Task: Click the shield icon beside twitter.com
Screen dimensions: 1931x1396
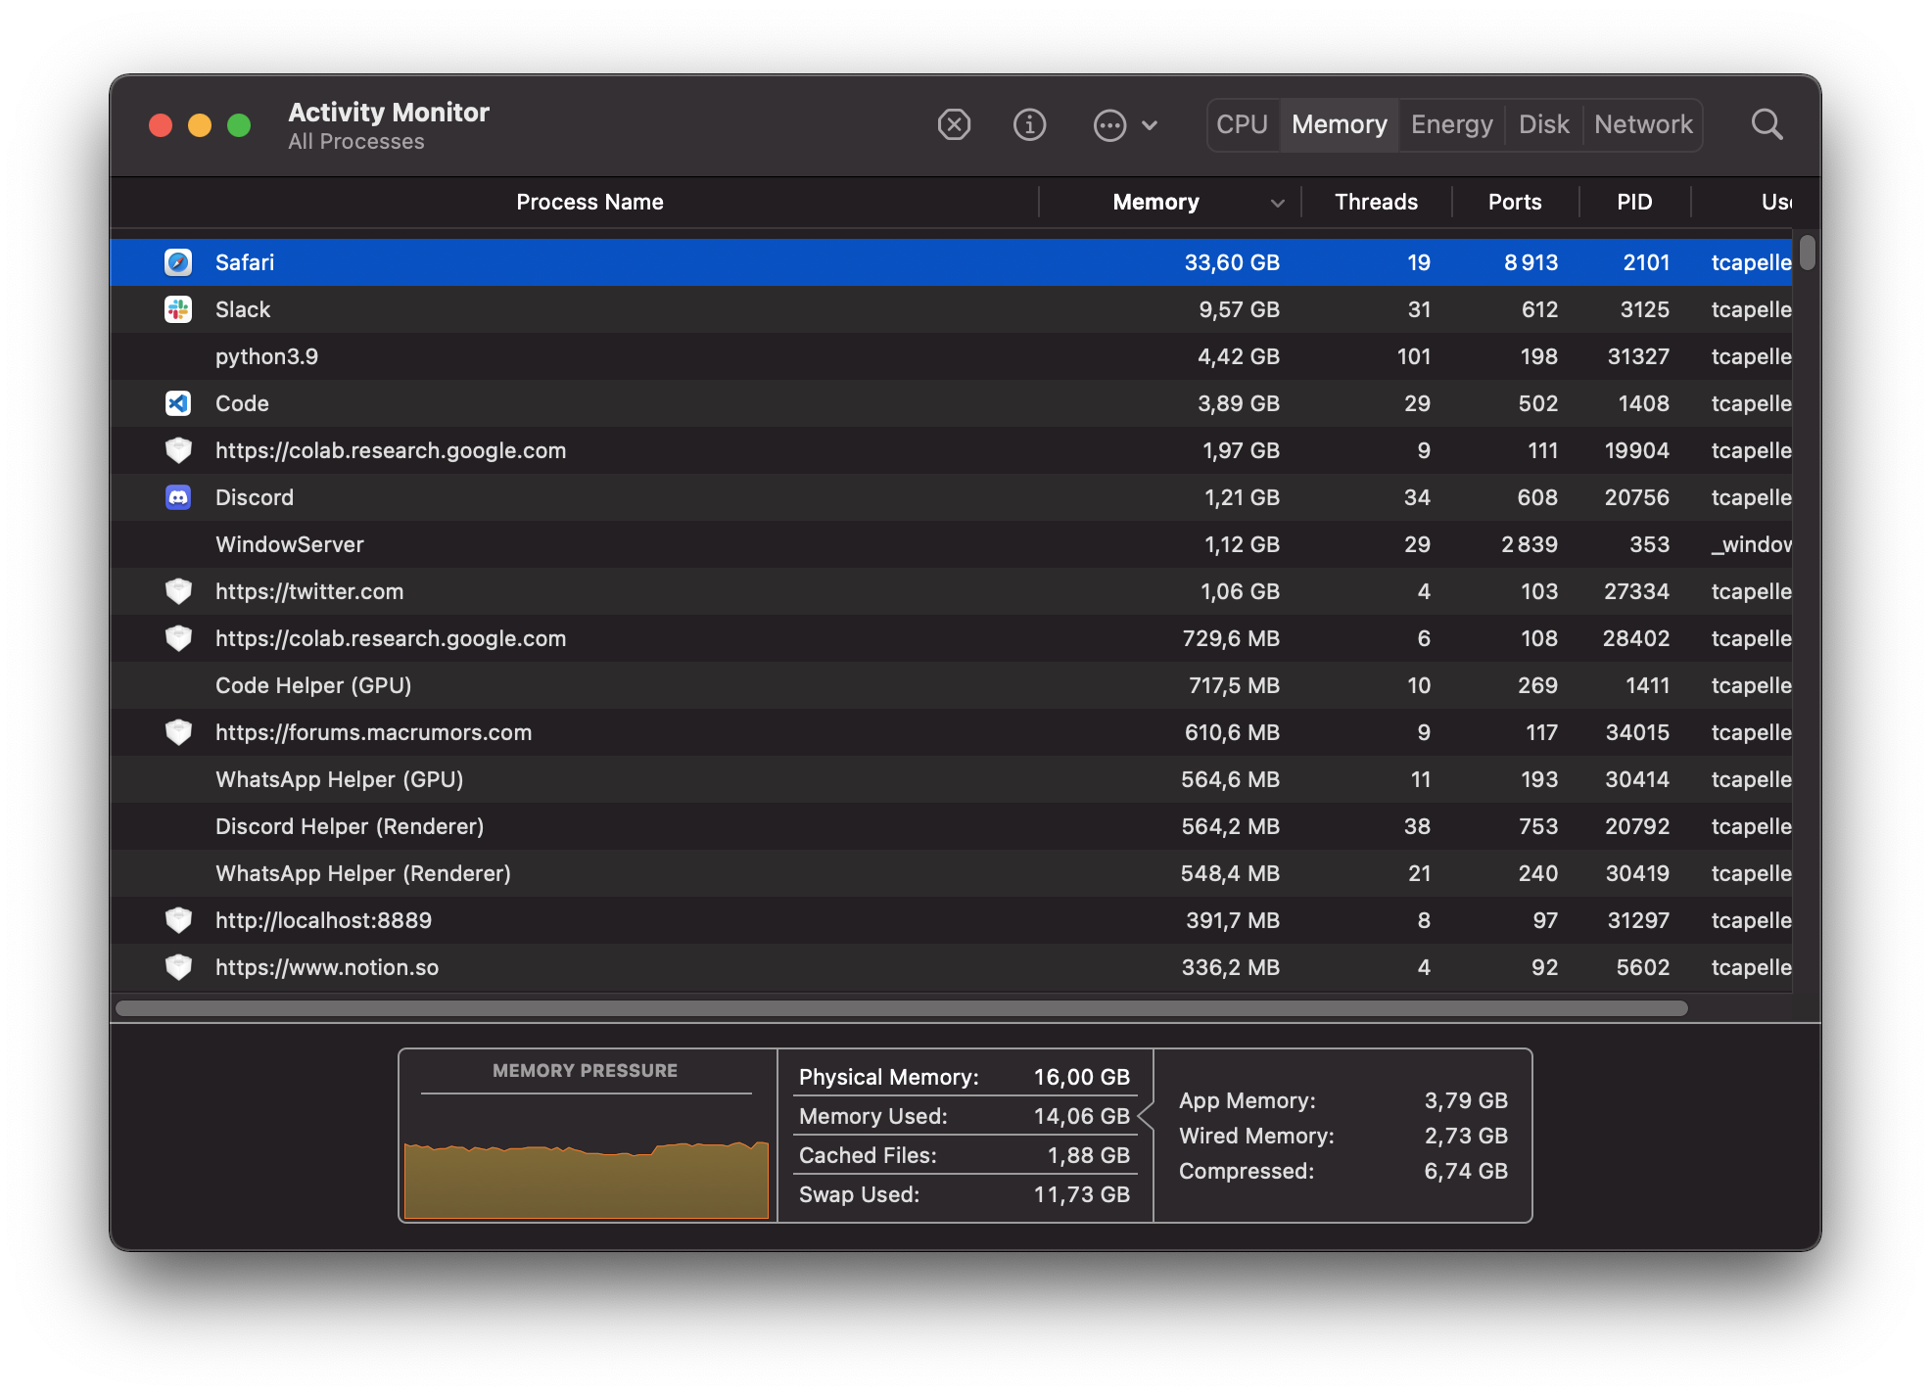Action: coord(178,591)
